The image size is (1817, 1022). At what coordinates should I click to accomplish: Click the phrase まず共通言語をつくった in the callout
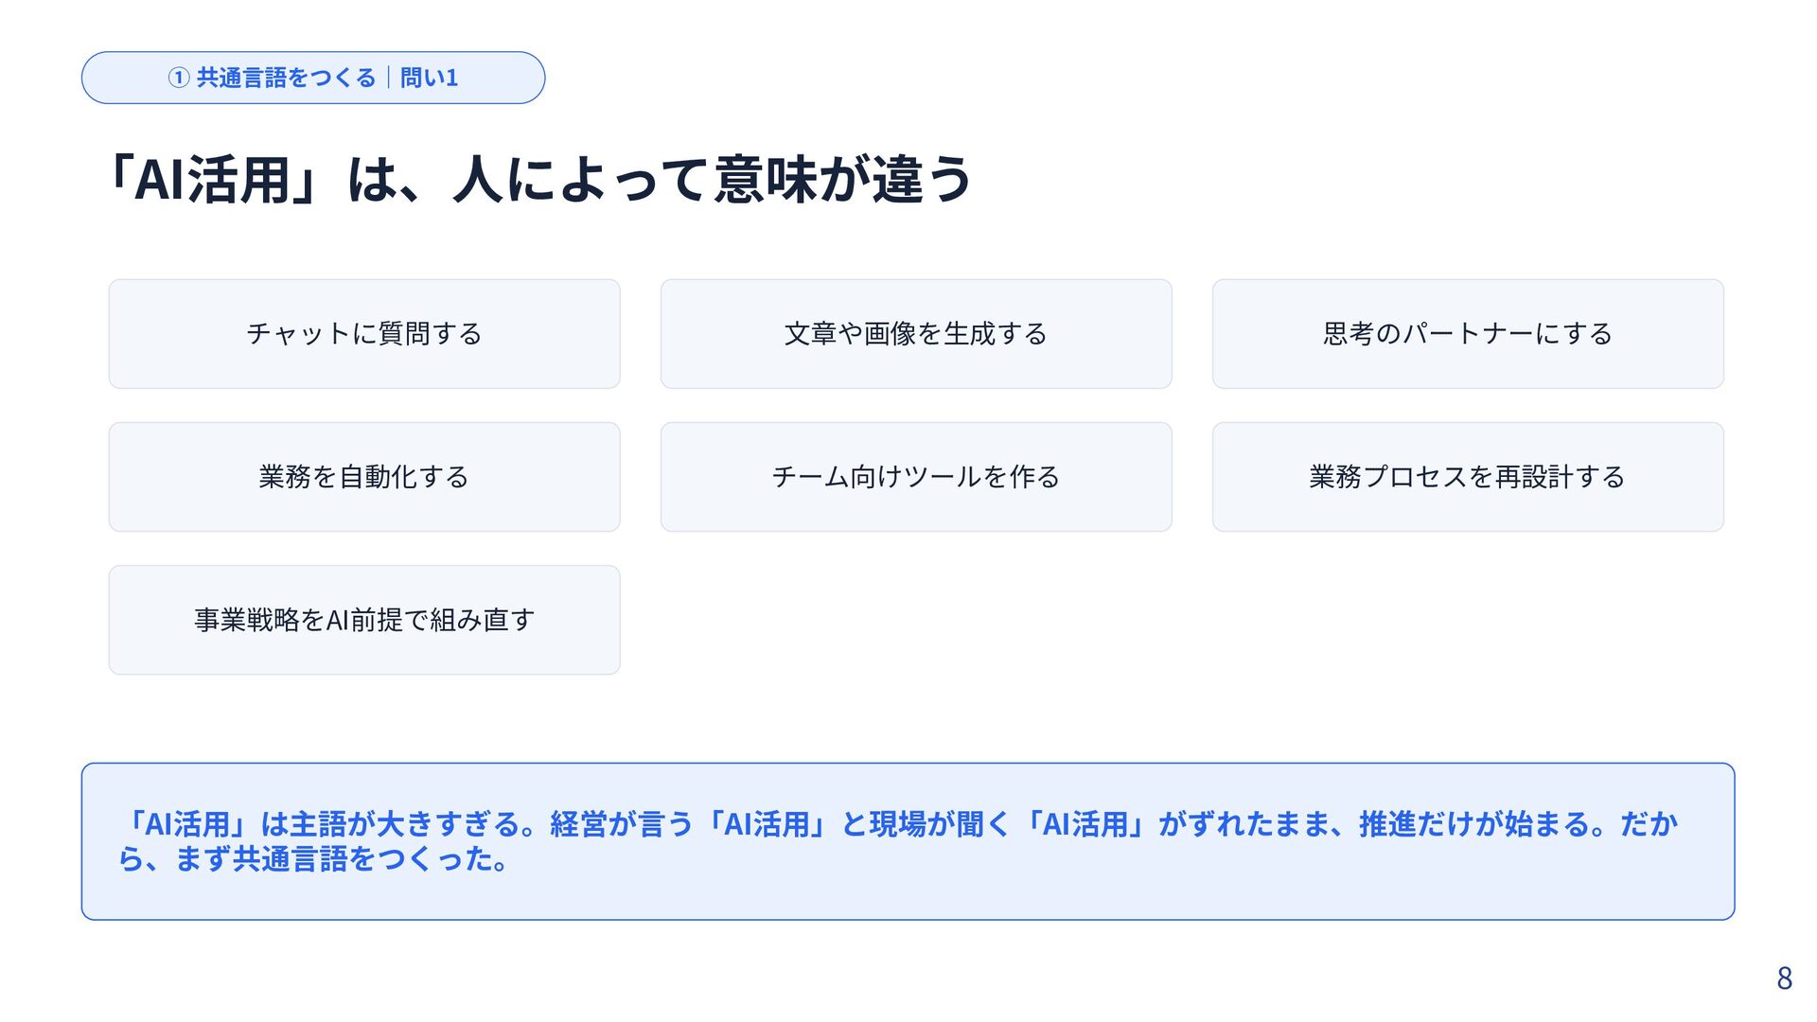pyautogui.click(x=334, y=859)
